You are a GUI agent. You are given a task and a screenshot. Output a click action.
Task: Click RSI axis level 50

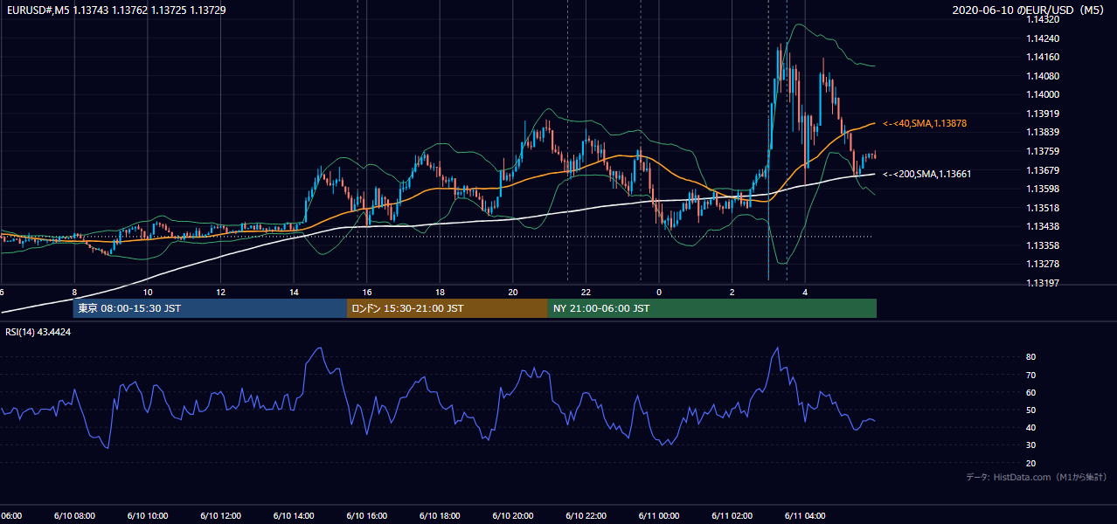(x=1031, y=410)
